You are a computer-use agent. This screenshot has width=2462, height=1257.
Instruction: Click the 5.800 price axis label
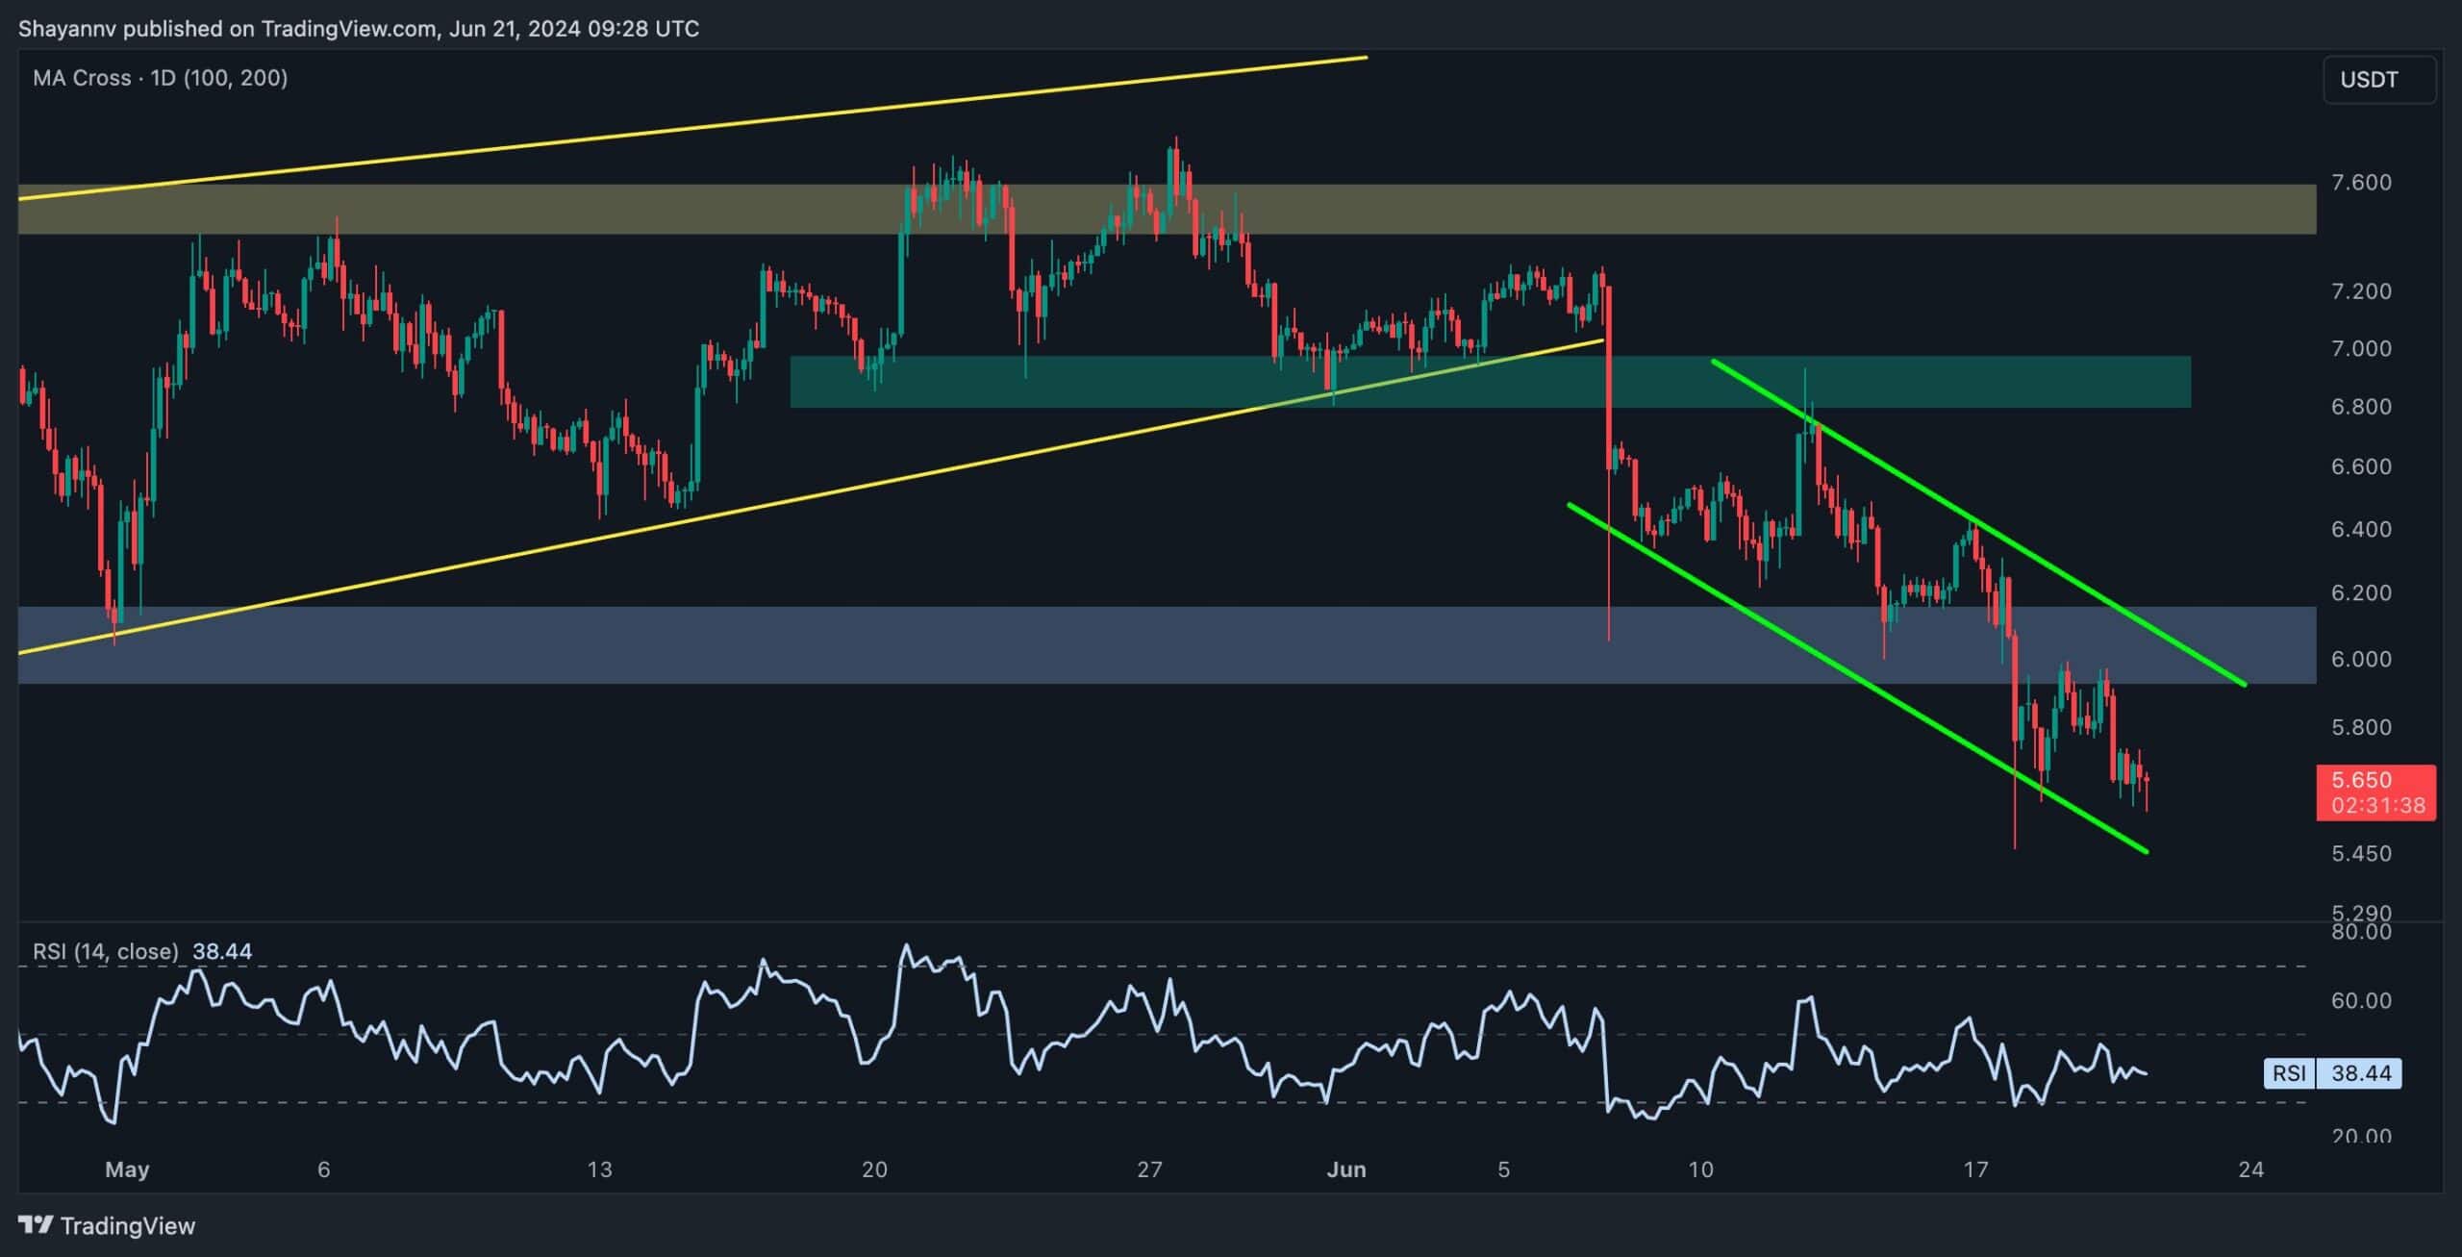pyautogui.click(x=2361, y=727)
